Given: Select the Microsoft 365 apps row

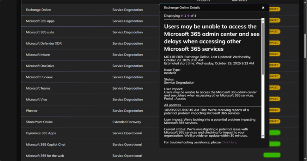Looking at the screenshot, I should tap(160, 21).
